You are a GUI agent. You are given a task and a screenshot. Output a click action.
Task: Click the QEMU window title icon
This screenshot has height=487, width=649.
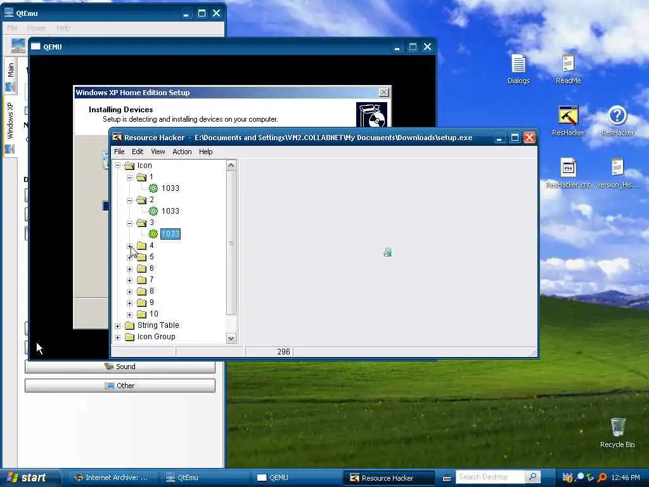pos(35,47)
